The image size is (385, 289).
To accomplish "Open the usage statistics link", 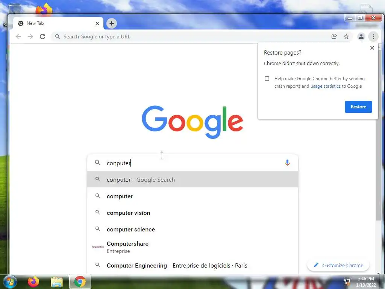I will (325, 86).
